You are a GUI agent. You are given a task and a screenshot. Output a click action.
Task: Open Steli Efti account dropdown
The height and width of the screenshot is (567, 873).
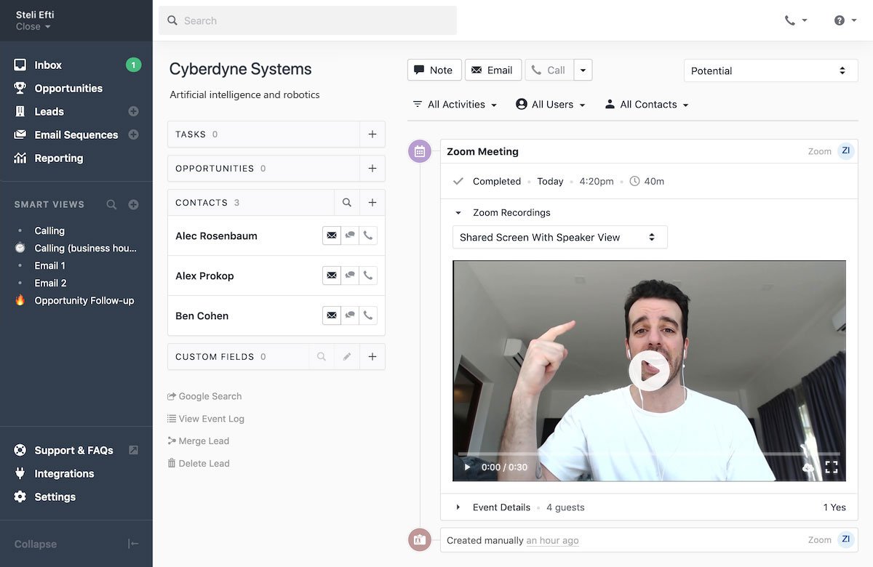point(35,20)
